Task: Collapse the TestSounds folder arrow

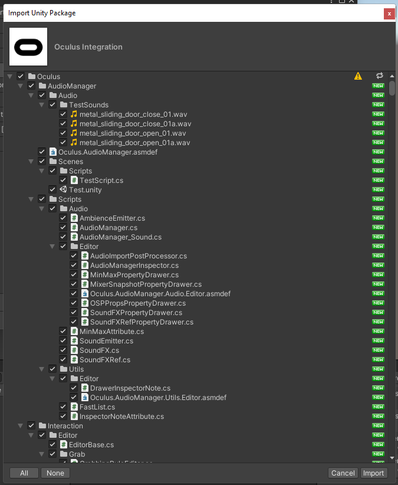Action: 42,105
